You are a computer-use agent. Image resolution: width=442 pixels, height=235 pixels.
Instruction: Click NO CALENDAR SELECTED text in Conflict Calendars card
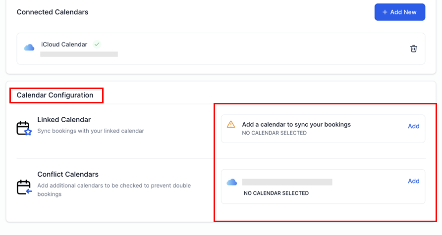pos(276,193)
